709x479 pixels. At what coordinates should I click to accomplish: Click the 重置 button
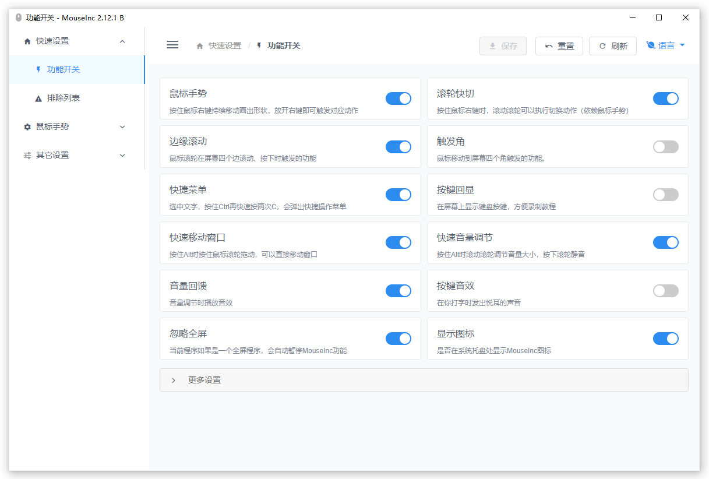559,46
